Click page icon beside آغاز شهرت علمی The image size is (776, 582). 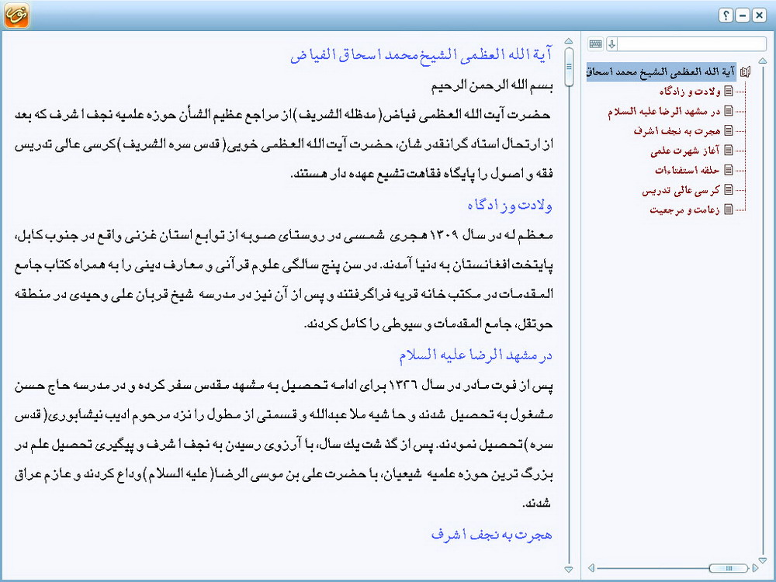click(729, 150)
